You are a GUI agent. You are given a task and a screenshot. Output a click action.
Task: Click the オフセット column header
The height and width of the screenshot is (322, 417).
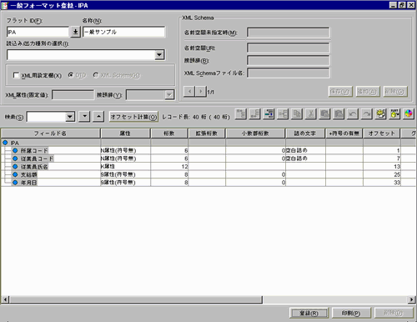382,133
